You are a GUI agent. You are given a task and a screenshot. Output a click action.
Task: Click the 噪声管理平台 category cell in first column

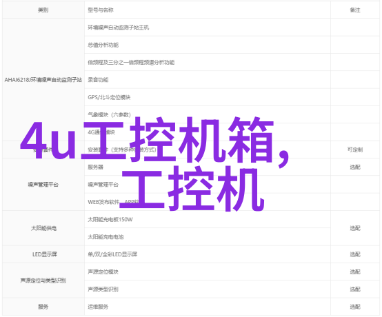[x=43, y=185]
